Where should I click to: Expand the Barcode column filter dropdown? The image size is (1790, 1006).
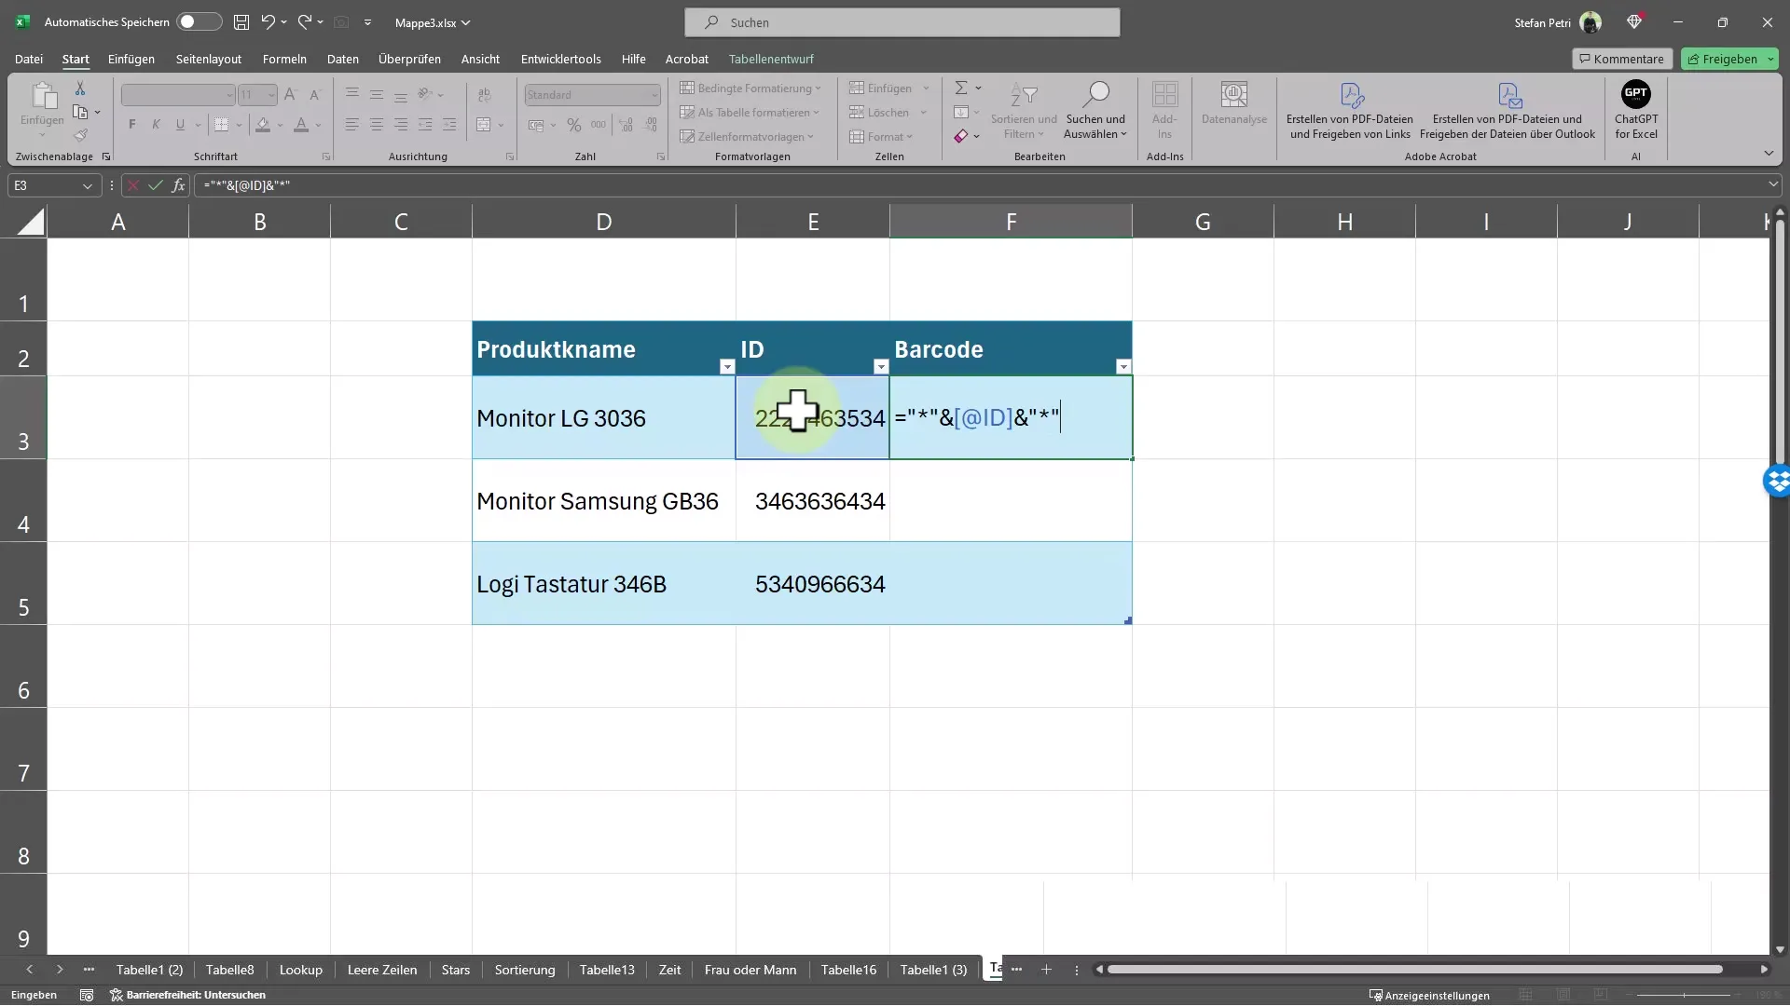point(1122,366)
